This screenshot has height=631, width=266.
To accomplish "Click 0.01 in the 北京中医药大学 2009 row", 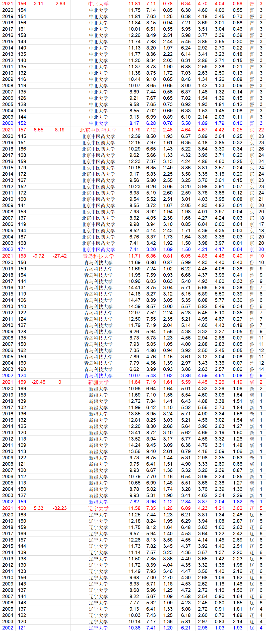I will pyautogui.click(x=238, y=206).
